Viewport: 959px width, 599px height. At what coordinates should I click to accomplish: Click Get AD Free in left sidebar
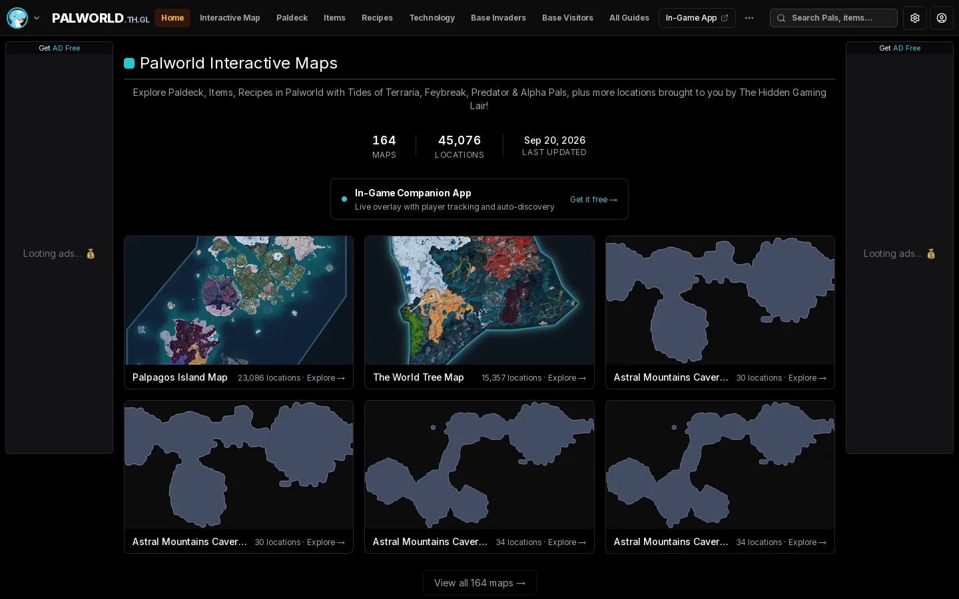click(x=59, y=48)
